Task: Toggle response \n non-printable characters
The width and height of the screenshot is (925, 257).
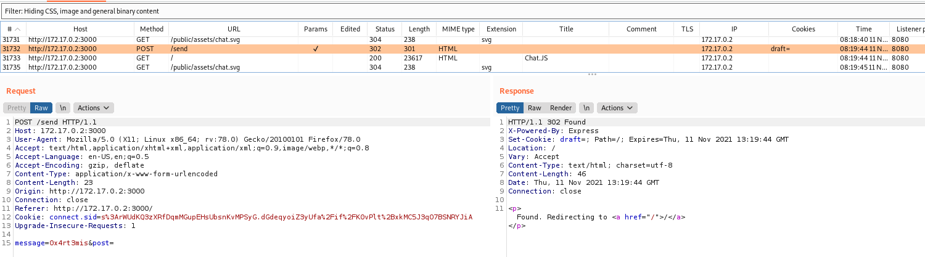Action: (x=586, y=108)
